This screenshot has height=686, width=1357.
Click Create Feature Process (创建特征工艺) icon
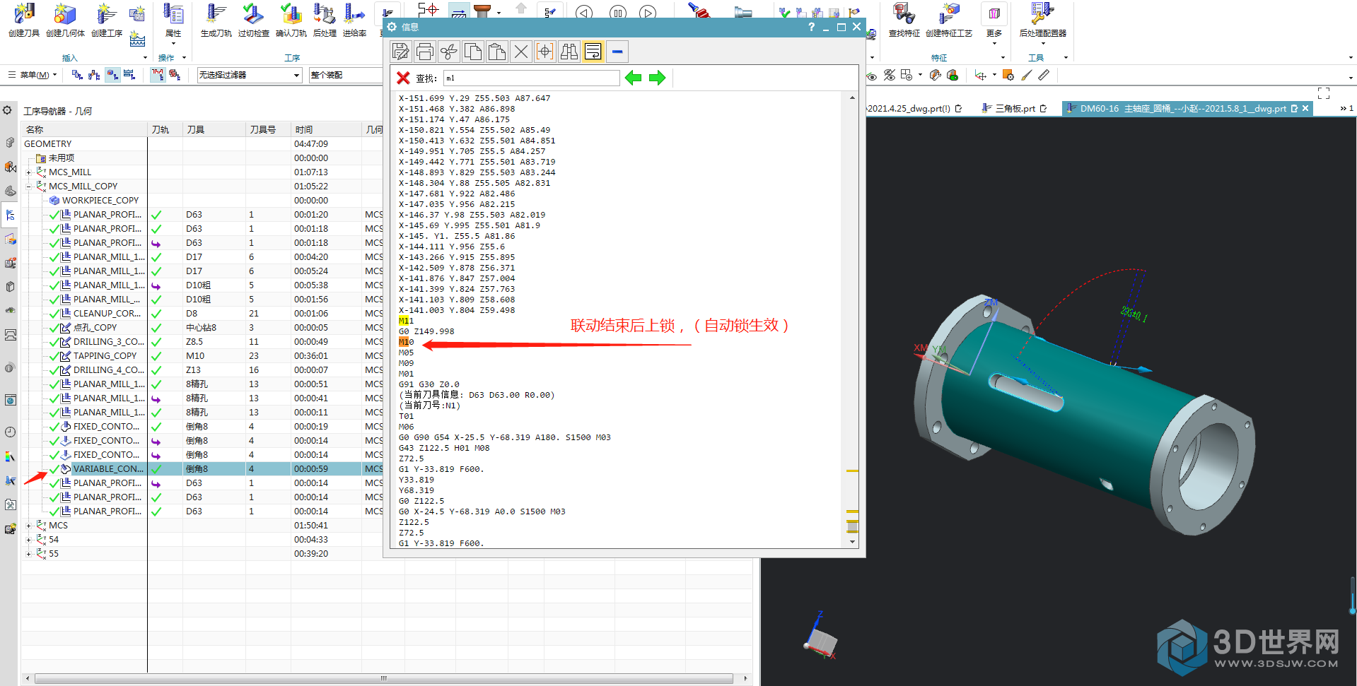point(949,14)
